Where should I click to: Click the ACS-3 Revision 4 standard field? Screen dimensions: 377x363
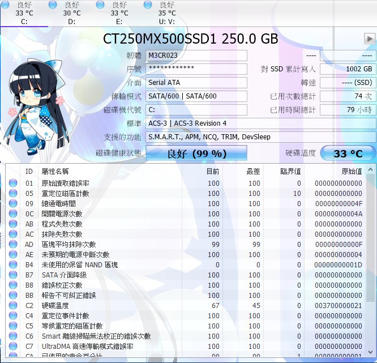click(261, 123)
